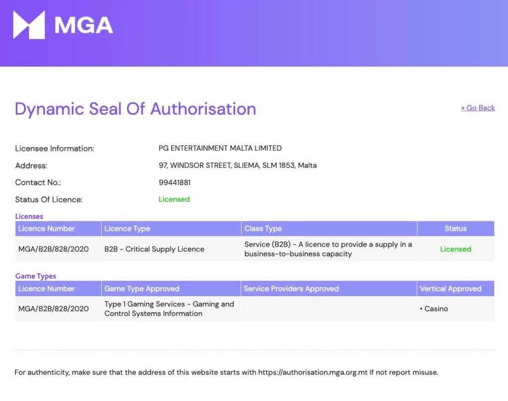
Task: Click the Class Type column header
Action: point(263,228)
